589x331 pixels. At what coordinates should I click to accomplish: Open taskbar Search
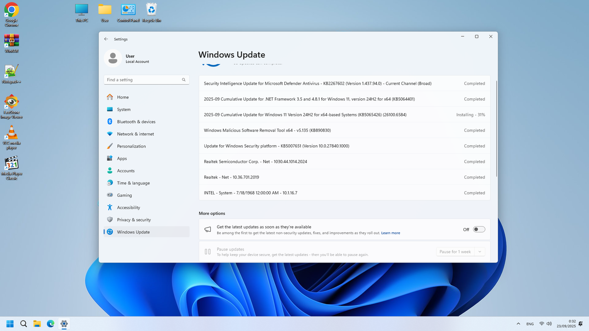click(23, 324)
